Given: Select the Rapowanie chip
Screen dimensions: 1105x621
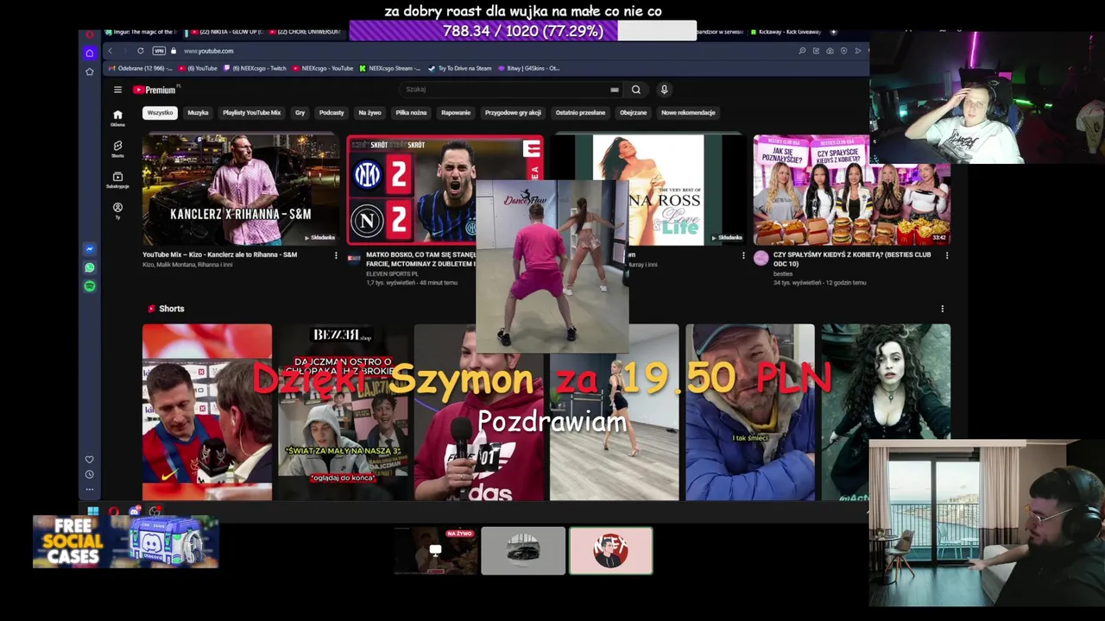Looking at the screenshot, I should coord(456,113).
